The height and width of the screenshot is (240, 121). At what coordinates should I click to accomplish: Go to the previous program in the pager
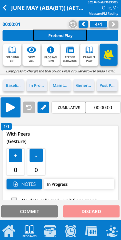[x=83, y=24]
